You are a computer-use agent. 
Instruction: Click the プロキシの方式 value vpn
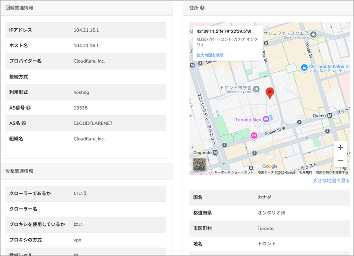pos(77,240)
